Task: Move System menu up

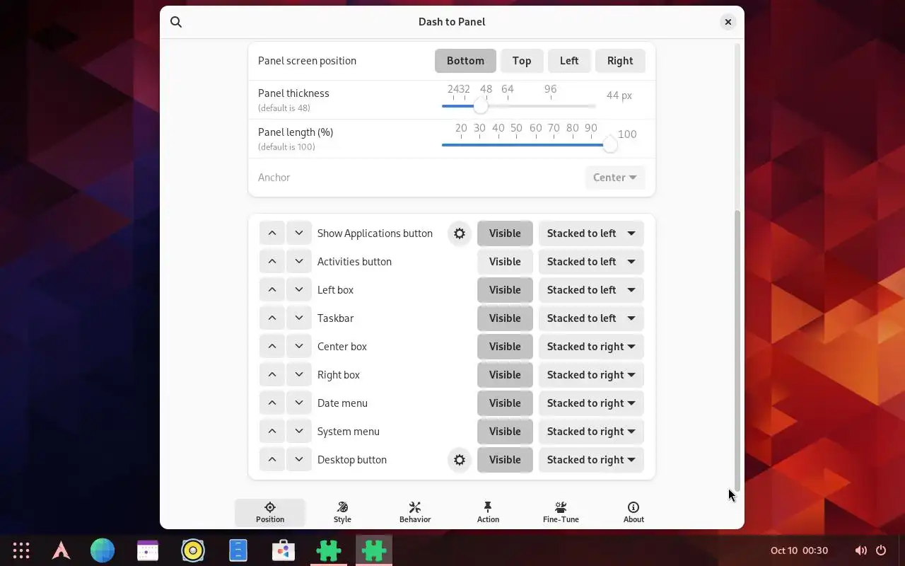Action: (x=272, y=432)
